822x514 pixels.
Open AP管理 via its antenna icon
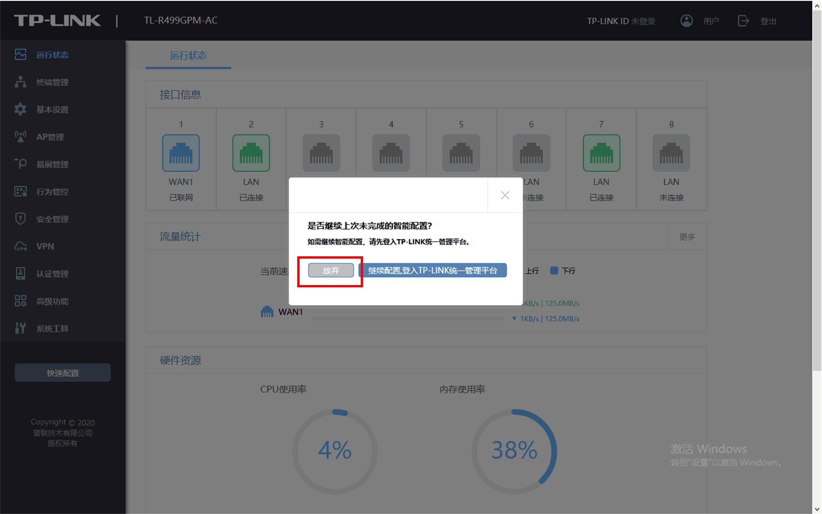click(20, 137)
